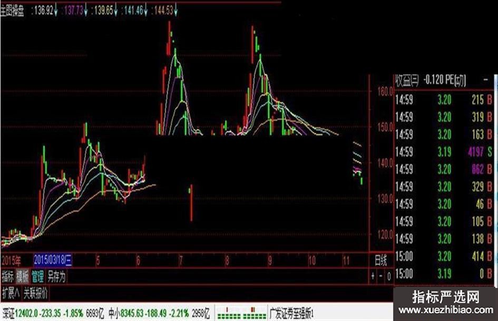Click the 130.0 price axis label
This screenshot has height=321, width=498.
point(385,199)
